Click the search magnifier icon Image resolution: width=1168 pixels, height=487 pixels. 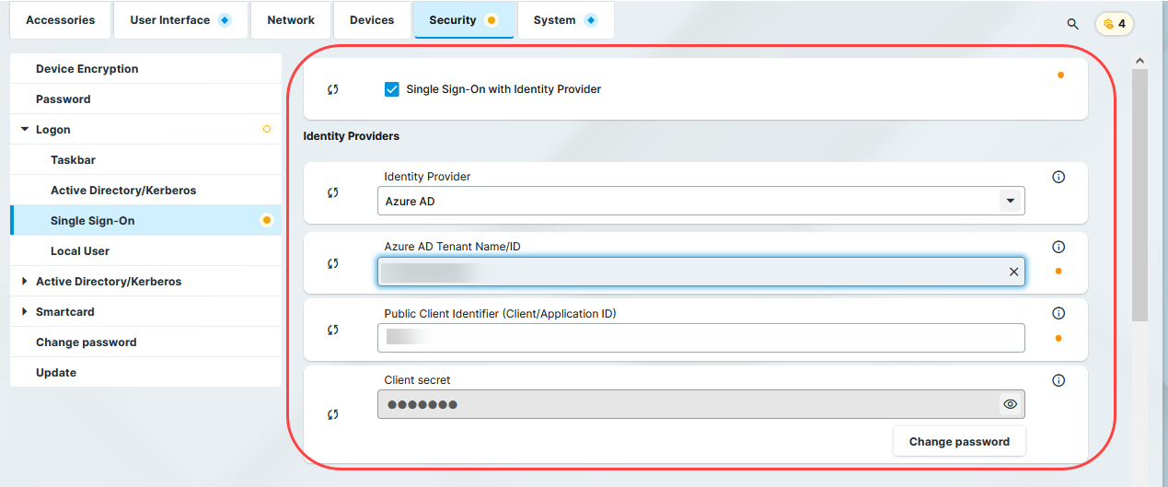point(1072,24)
